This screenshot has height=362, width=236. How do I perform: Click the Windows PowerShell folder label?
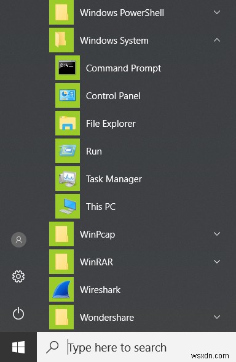click(122, 13)
